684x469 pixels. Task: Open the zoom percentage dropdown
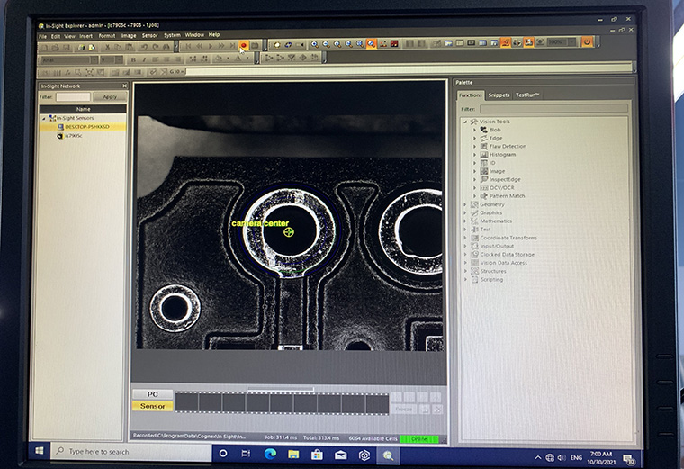click(571, 42)
